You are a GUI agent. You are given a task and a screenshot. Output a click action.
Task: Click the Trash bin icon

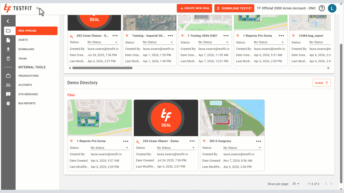pos(8,58)
